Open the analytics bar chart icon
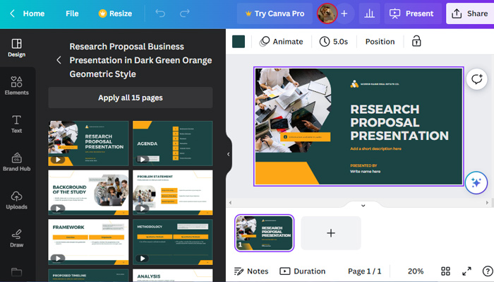The image size is (494, 282). click(x=369, y=13)
